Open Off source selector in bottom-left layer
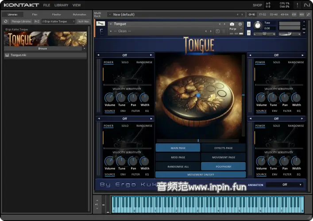This screenshot has width=313, height=221. 125,118
